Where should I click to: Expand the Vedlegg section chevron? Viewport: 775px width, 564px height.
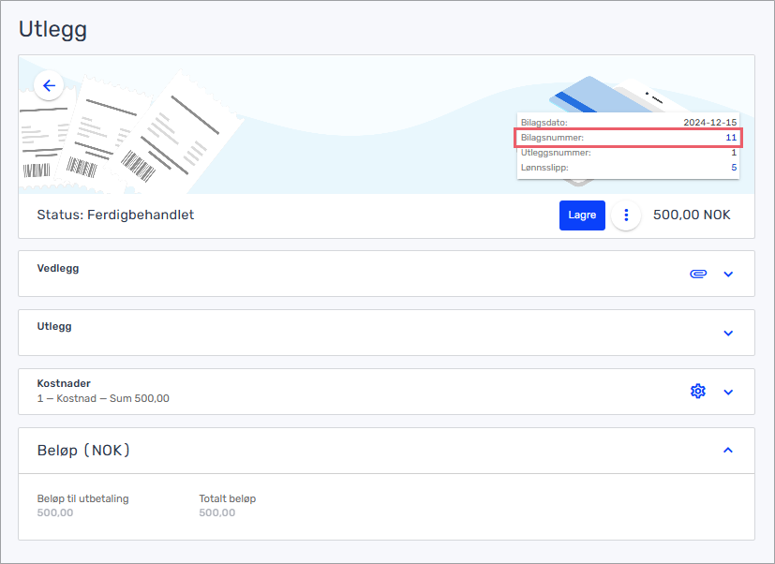point(728,275)
